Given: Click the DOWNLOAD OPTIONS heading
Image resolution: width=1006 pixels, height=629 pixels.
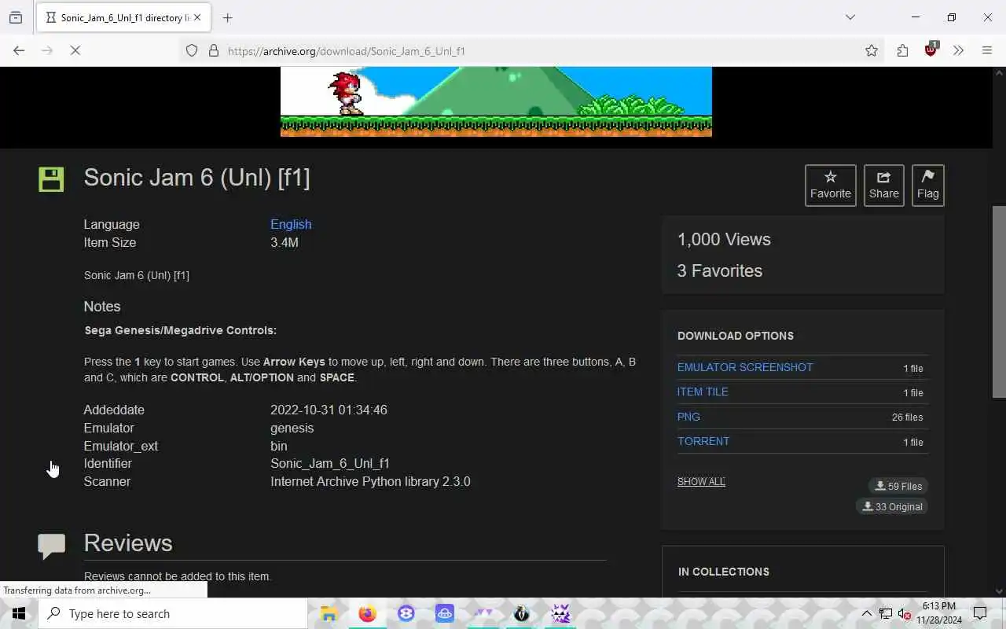Looking at the screenshot, I should [x=736, y=336].
